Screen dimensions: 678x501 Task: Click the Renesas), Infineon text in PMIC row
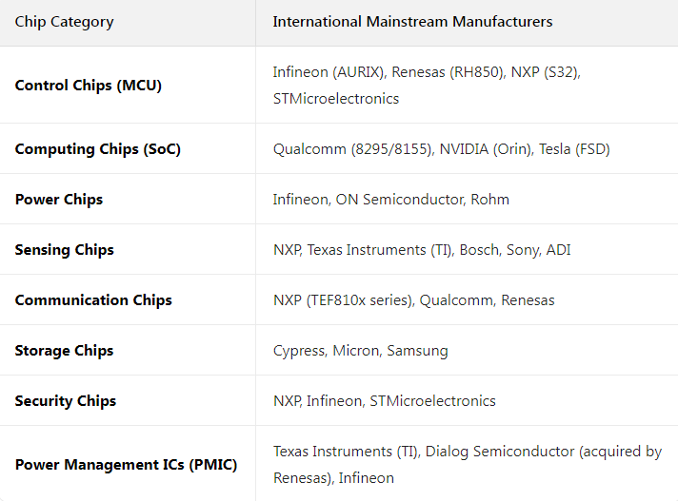tap(333, 478)
